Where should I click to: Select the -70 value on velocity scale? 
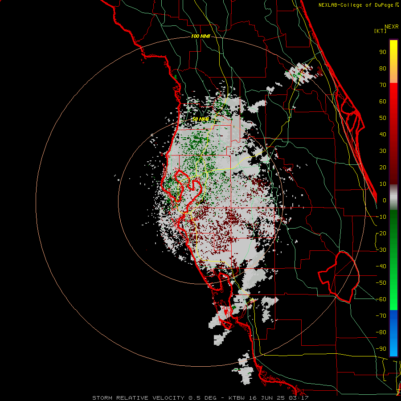[381, 316]
